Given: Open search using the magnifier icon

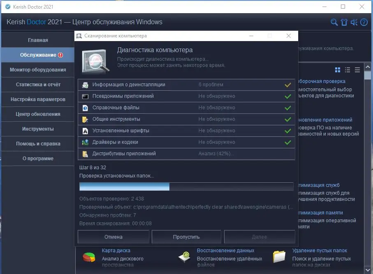Looking at the screenshot, I should click(334, 23).
